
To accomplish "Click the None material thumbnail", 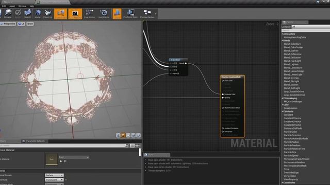I will 52,159.
